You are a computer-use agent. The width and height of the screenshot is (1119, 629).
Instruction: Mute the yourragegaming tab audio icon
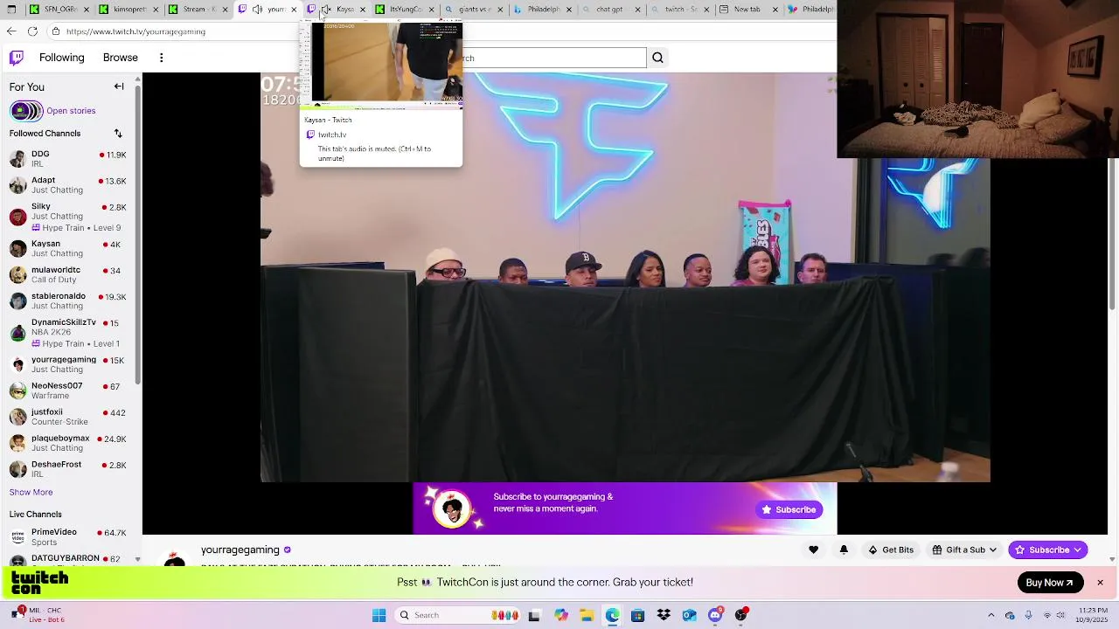[x=257, y=9]
